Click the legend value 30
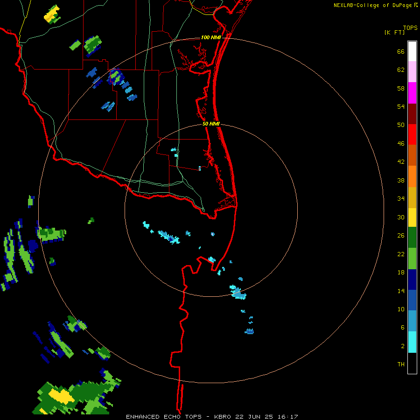 401,217
